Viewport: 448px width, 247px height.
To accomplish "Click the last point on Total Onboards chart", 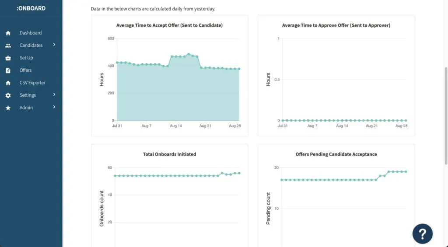I will pyautogui.click(x=239, y=173).
